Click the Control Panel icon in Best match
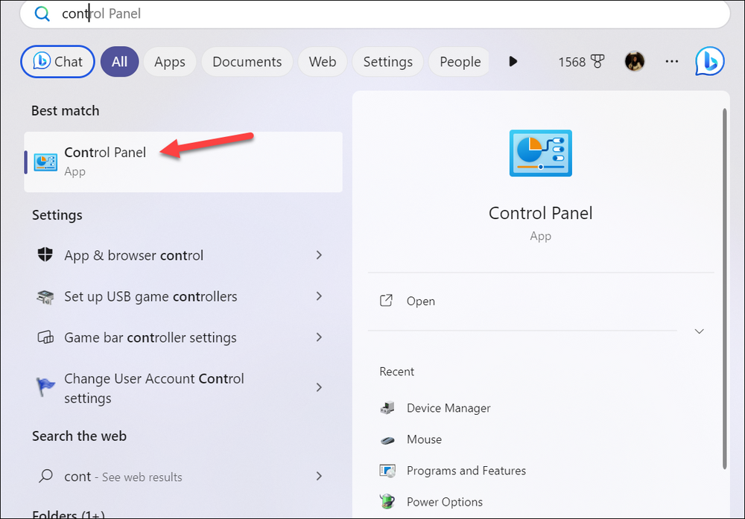The height and width of the screenshot is (519, 745). [45, 162]
